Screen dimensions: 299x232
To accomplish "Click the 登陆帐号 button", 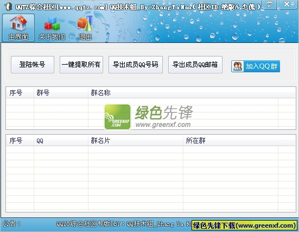I will [33, 65].
